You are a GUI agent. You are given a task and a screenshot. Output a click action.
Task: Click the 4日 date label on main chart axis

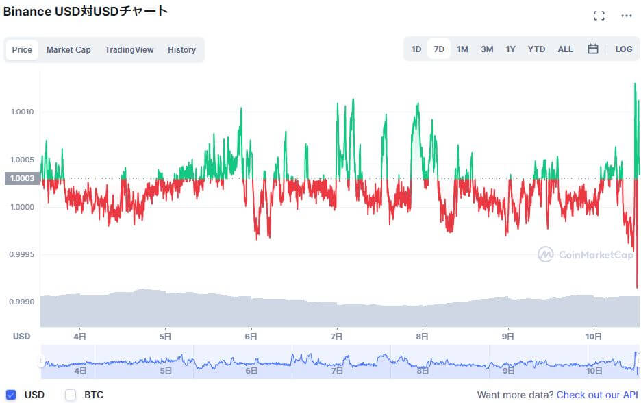(x=79, y=337)
